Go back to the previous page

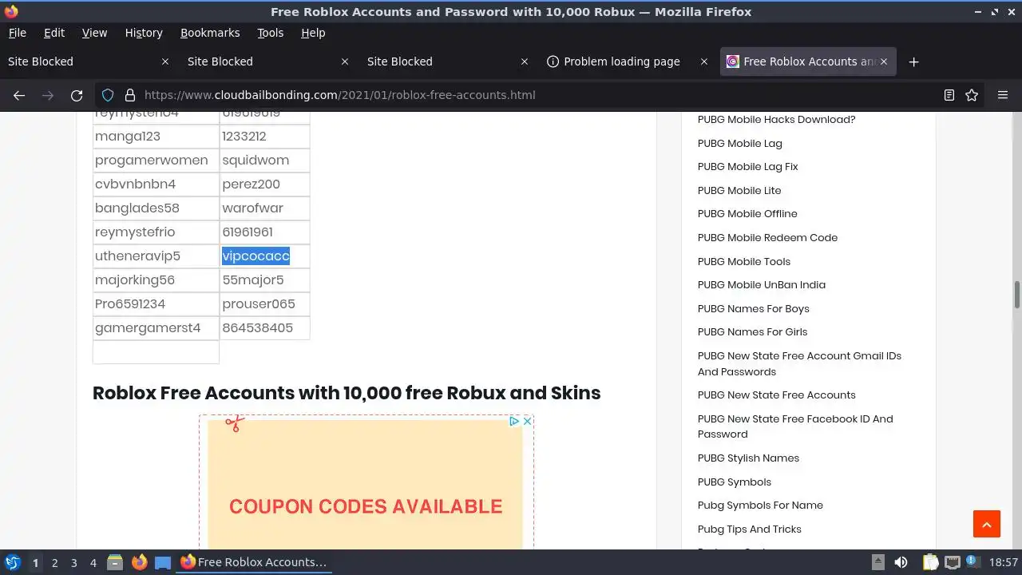[x=19, y=95]
